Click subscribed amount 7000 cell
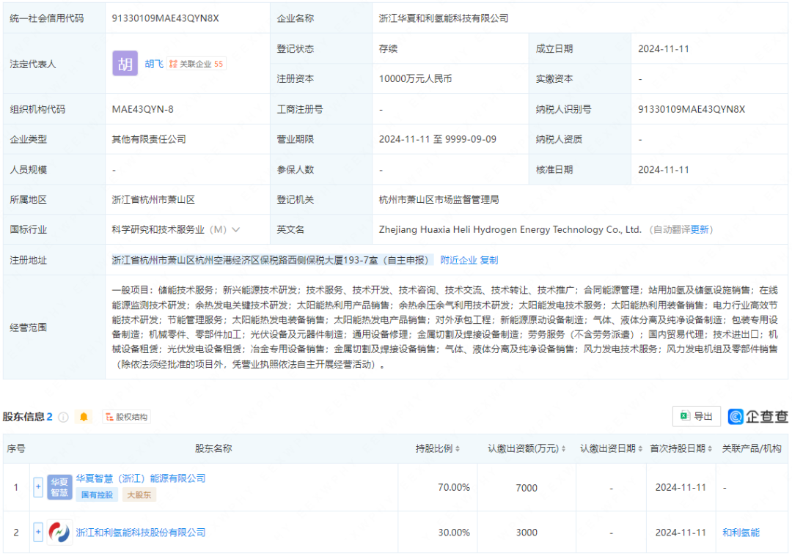The height and width of the screenshot is (556, 792). (x=527, y=488)
